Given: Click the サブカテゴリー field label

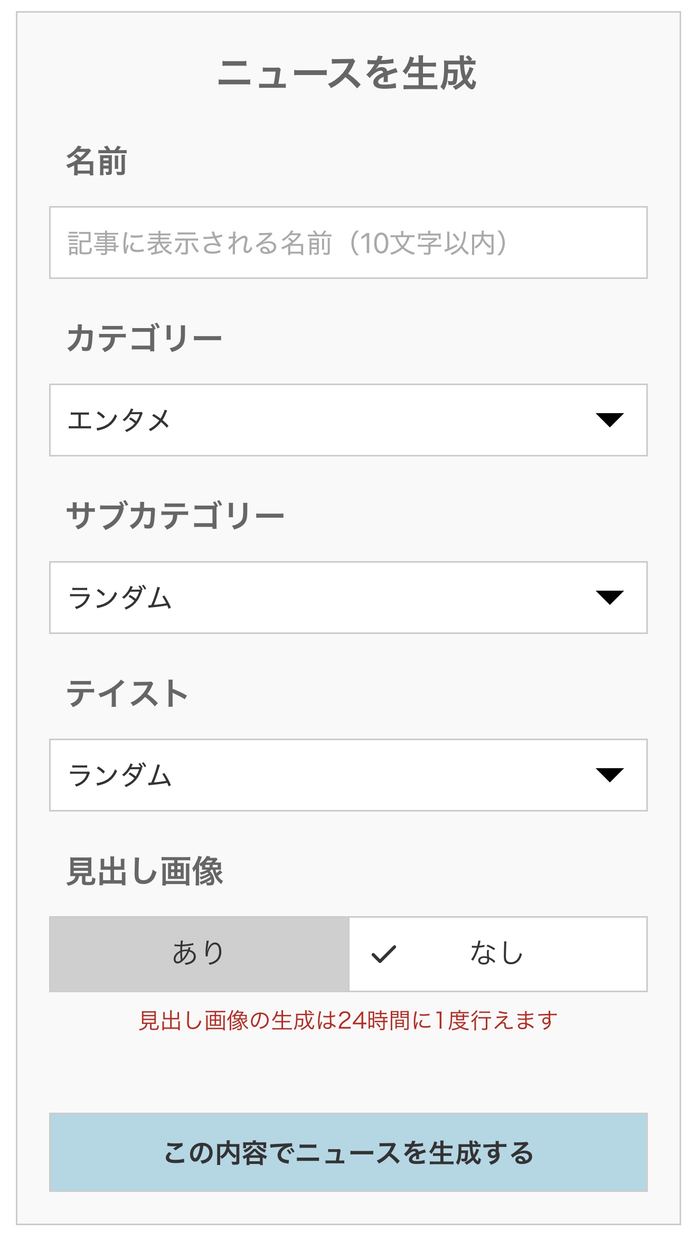Looking at the screenshot, I should (175, 516).
